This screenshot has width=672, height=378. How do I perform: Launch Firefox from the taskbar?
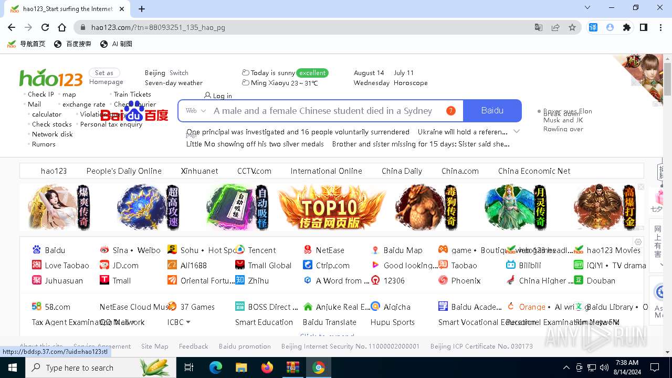click(x=267, y=367)
